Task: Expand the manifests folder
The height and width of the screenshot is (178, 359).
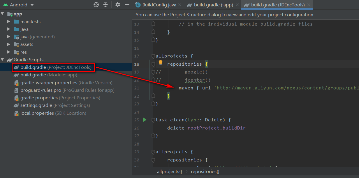Action: 9,22
